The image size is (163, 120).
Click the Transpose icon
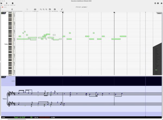coord(62,9)
